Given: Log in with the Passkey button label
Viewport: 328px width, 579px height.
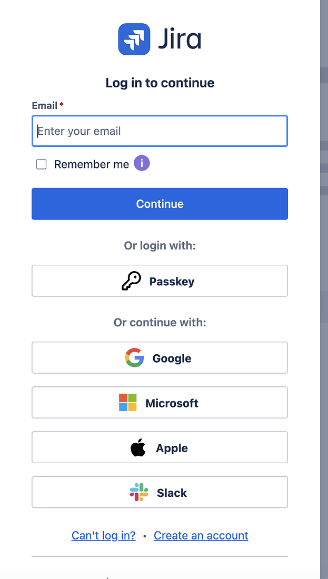Looking at the screenshot, I should [x=172, y=282].
